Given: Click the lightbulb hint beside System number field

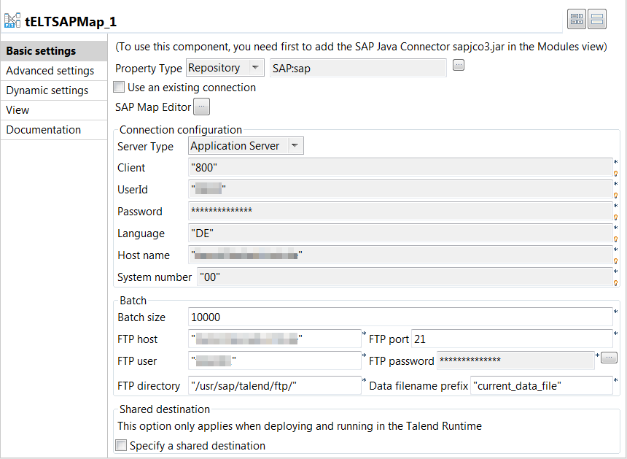Looking at the screenshot, I should coord(616,283).
